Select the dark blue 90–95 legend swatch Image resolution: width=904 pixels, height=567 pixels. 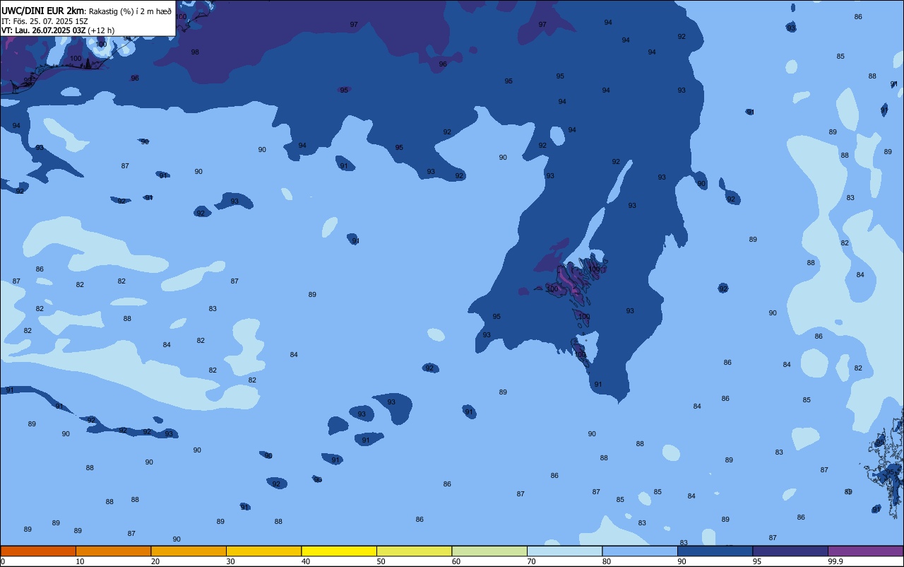(x=715, y=551)
